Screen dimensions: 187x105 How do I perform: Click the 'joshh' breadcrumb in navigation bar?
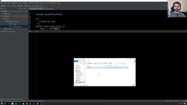coord(20,6)
